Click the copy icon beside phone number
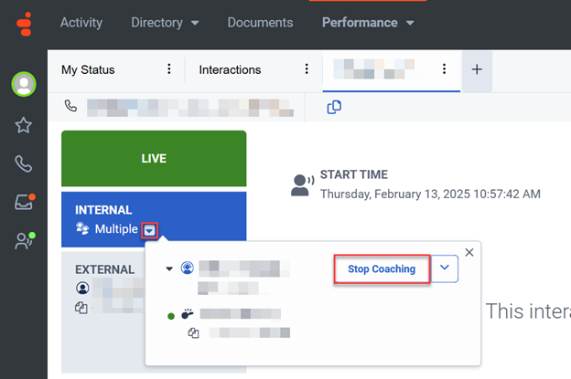Image resolution: width=571 pixels, height=379 pixels. pyautogui.click(x=334, y=107)
